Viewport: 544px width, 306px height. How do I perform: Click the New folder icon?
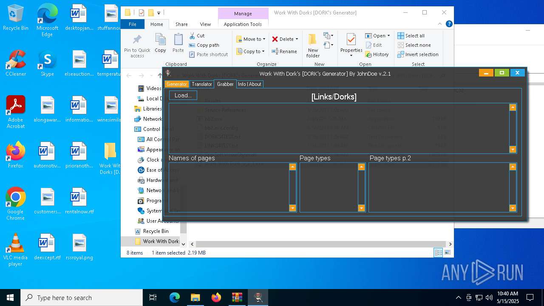313,40
